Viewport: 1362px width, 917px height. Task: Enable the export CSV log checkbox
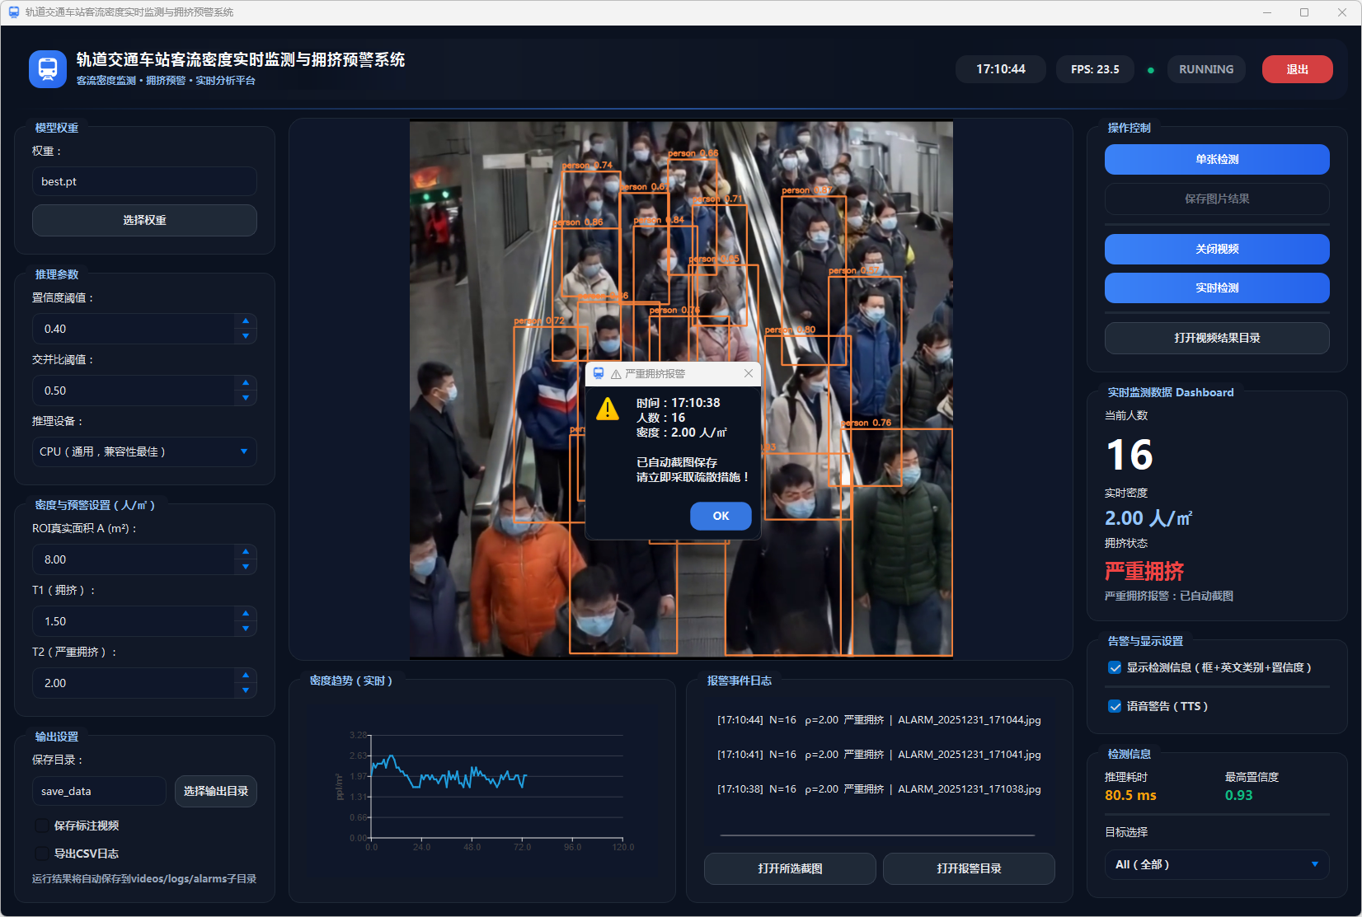tap(42, 854)
